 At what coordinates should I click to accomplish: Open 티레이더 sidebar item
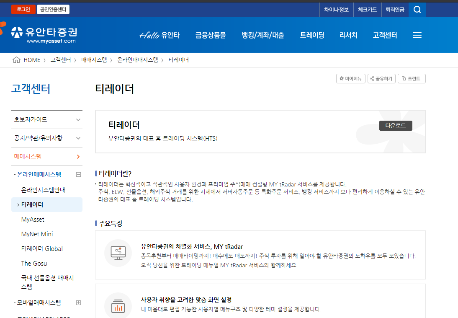pos(47,204)
